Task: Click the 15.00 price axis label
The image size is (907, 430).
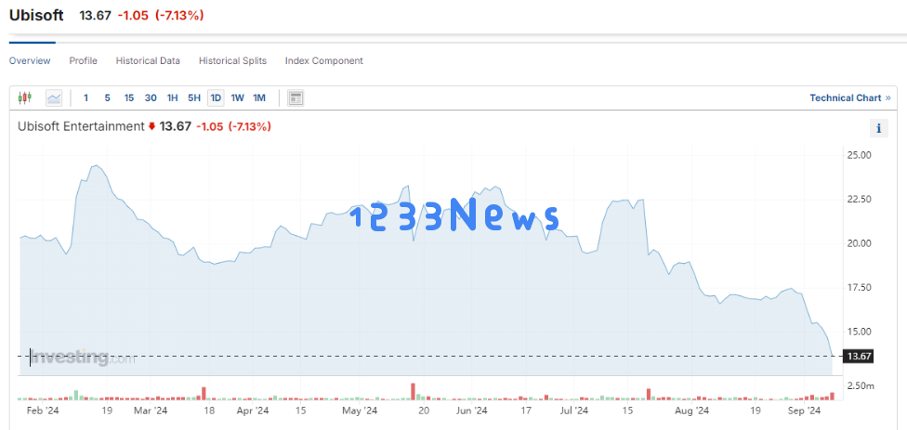Action: point(859,332)
